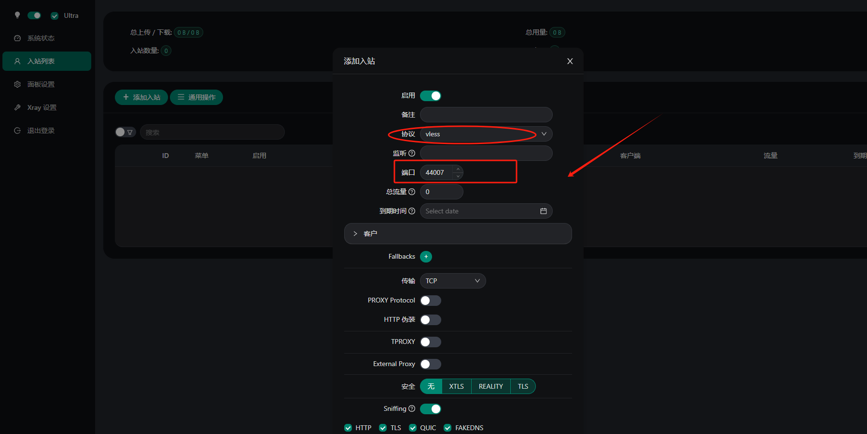Uncheck the QUIC sniffing checkbox
The height and width of the screenshot is (434, 867).
click(x=413, y=428)
